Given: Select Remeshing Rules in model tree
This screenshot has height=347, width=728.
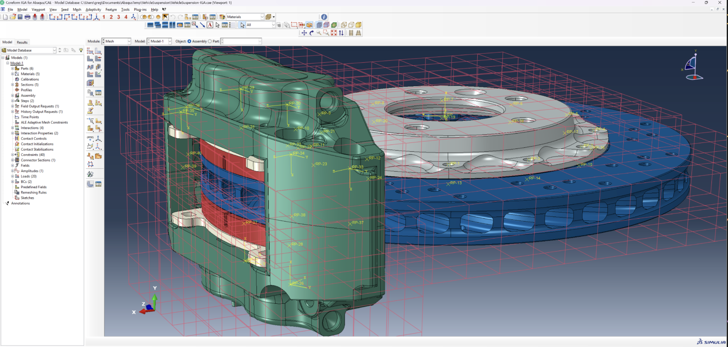Looking at the screenshot, I should [34, 193].
